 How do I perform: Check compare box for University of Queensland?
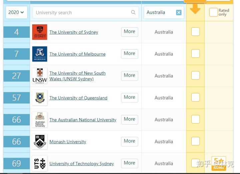tap(195, 97)
